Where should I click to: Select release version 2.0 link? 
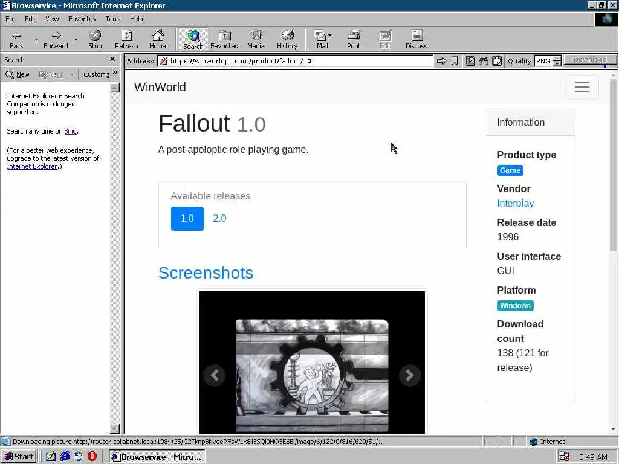pyautogui.click(x=219, y=218)
